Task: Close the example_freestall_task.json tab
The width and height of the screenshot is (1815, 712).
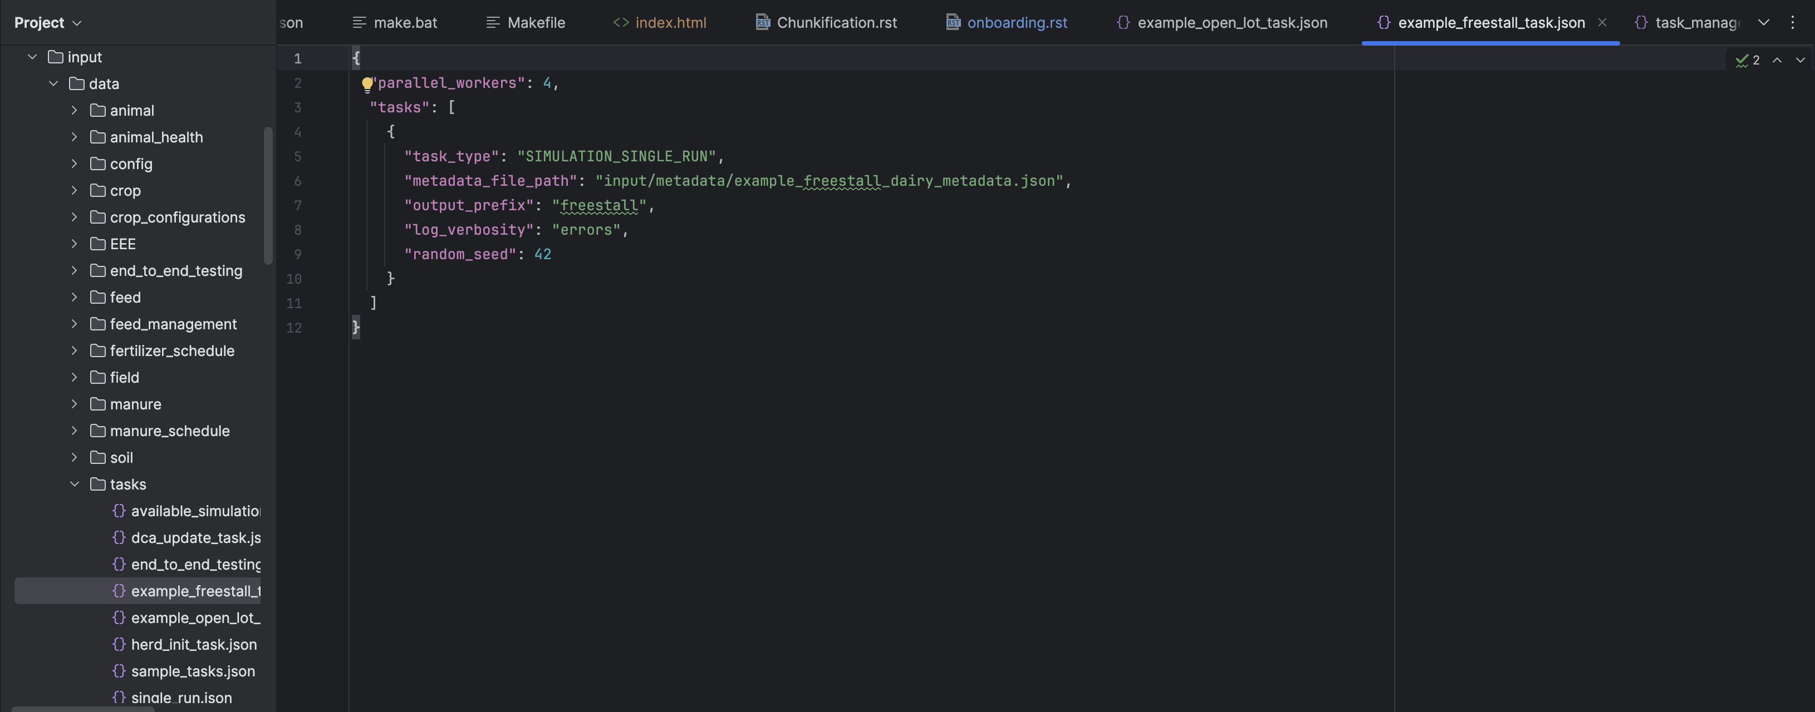Action: [1602, 23]
